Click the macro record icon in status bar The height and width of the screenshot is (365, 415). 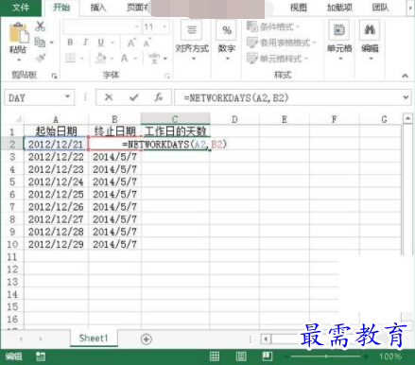point(41,356)
